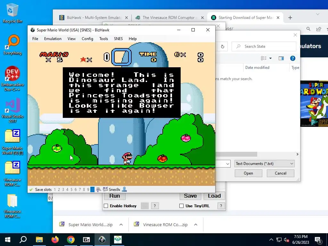Select the Embarcadero Dev-C++ desktop icon
328x246 pixels.
[x=12, y=79]
